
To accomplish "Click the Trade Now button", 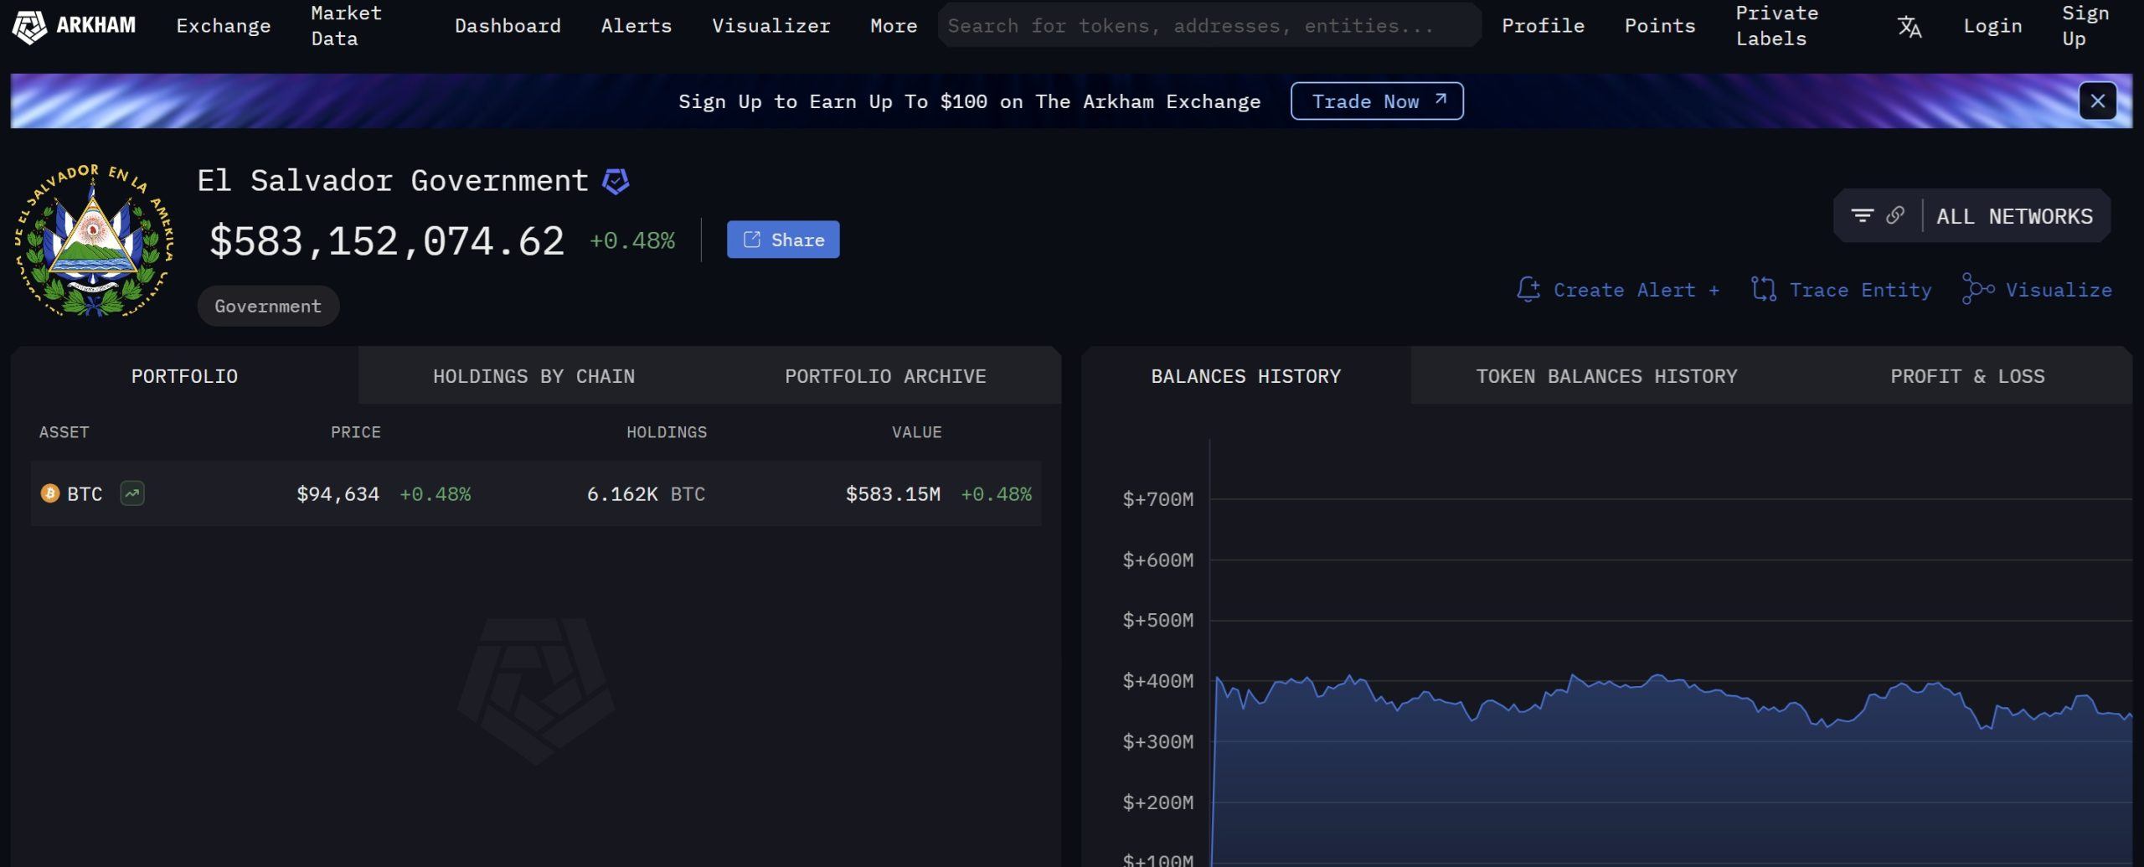I will pos(1377,101).
